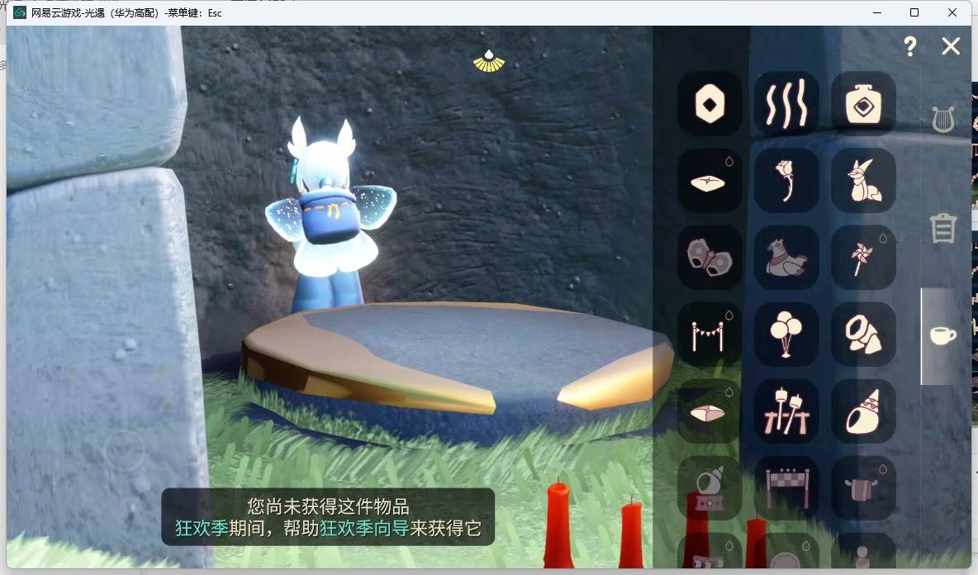Select the bunting flag poles prop

(710, 335)
